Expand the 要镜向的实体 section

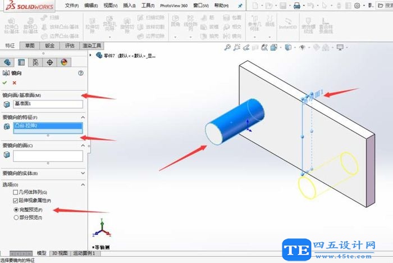[83, 173]
